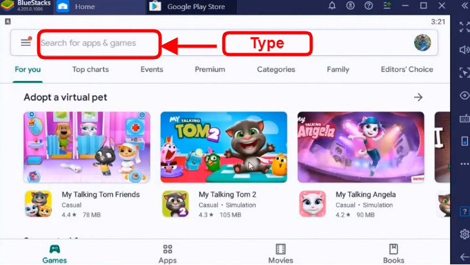This screenshot has height=265, width=470.
Task: Open the more options dots in sidebar
Action: pyautogui.click(x=465, y=164)
